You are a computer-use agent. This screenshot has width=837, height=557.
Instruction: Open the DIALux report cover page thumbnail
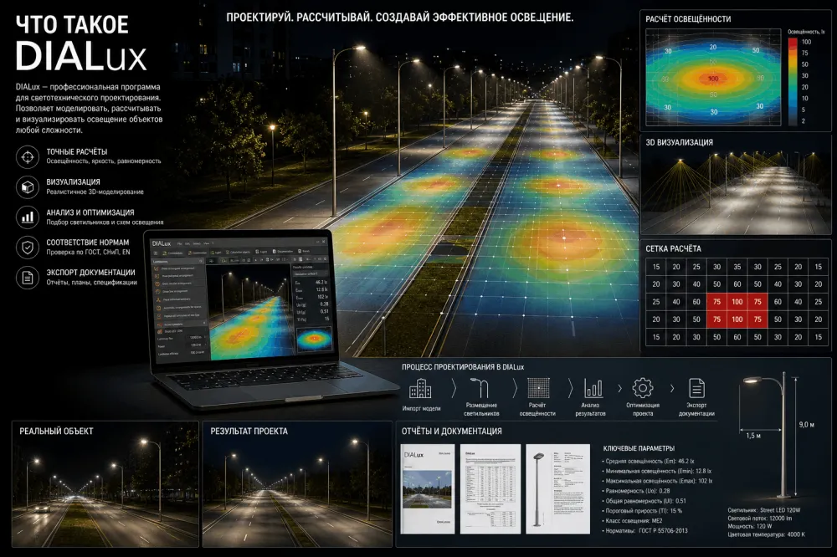pyautogui.click(x=428, y=488)
